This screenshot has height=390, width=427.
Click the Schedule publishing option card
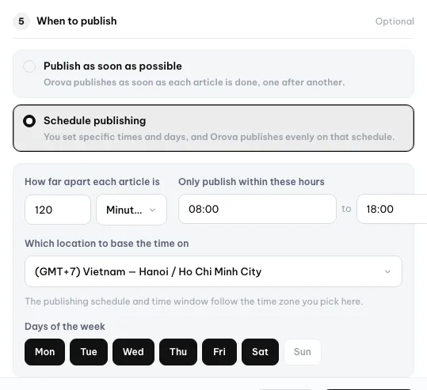coord(214,128)
